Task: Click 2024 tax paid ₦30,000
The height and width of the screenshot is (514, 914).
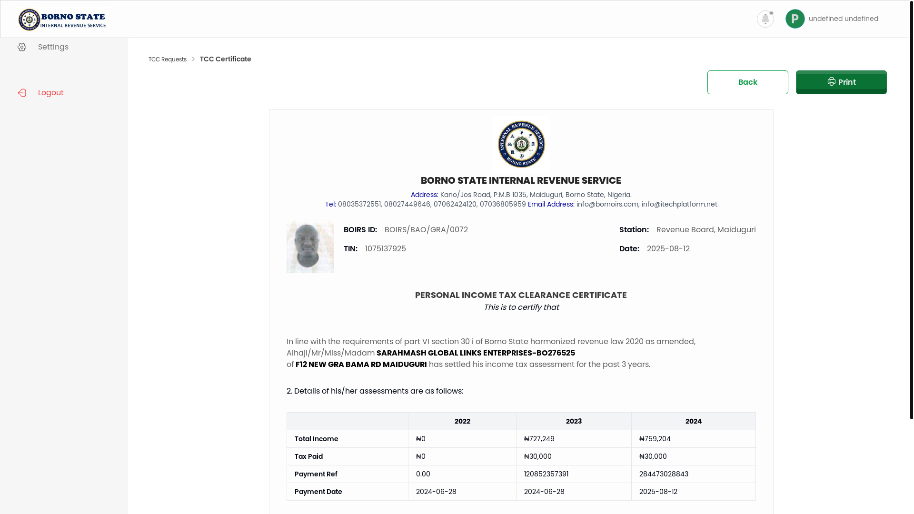Action: 653,456
